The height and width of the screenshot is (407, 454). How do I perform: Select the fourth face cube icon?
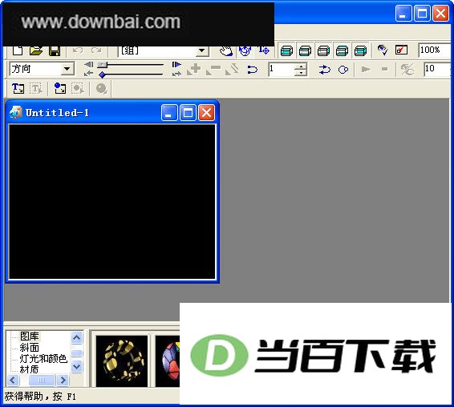pyautogui.click(x=342, y=51)
